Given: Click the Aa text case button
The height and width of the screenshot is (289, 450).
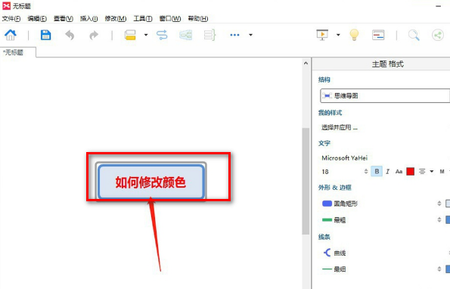Looking at the screenshot, I should coord(399,172).
